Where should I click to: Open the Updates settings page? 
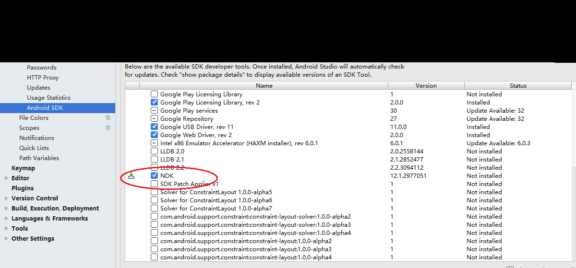38,88
